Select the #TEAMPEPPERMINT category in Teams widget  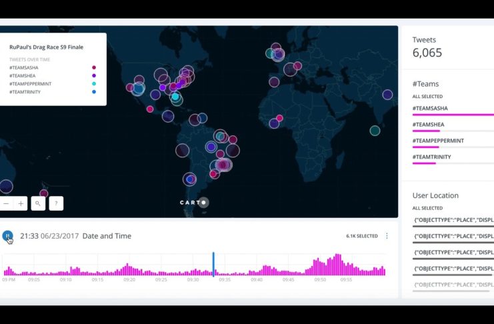pos(453,143)
